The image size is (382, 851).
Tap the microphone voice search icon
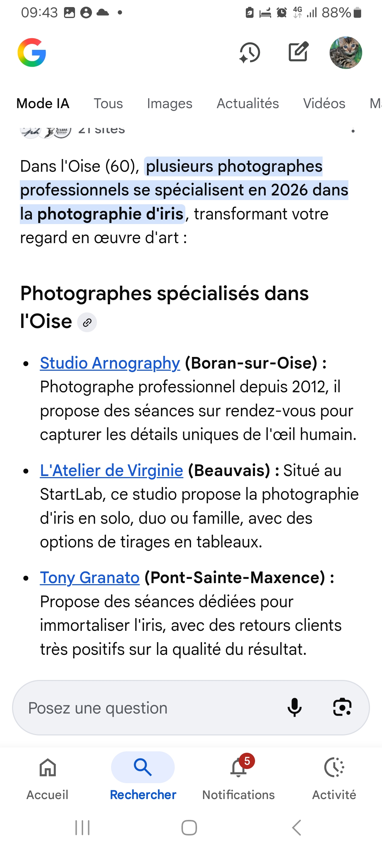point(294,708)
